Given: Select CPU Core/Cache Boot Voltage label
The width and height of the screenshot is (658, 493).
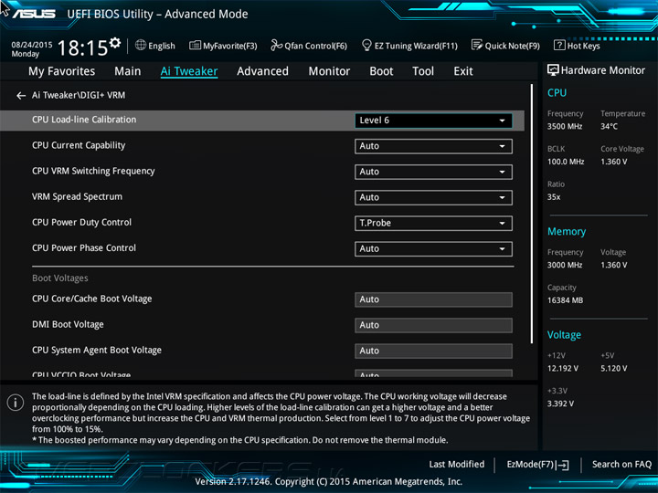Looking at the screenshot, I should pyautogui.click(x=92, y=299).
